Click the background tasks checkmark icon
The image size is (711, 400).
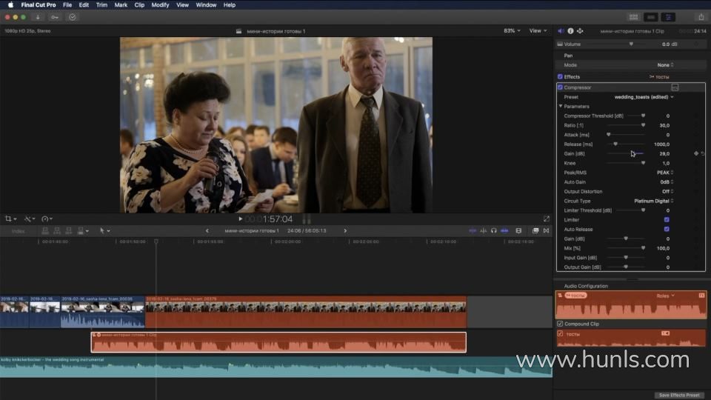(73, 17)
